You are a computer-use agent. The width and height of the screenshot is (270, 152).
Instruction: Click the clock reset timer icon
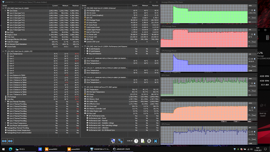pyautogui.click(x=136, y=141)
